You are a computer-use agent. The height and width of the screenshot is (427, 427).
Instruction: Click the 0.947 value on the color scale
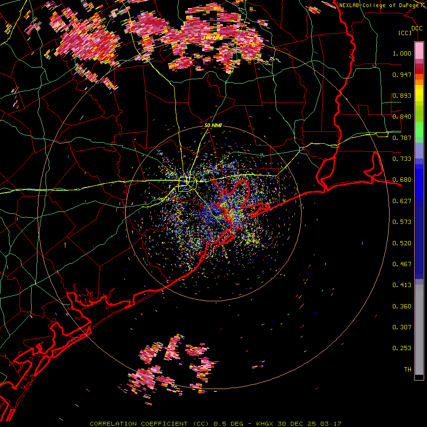coord(402,74)
